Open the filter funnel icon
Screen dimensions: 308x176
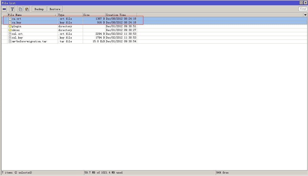(12, 9)
